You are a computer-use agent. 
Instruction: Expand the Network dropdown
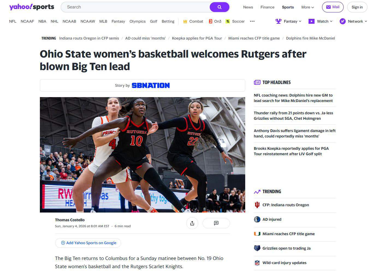click(x=353, y=21)
